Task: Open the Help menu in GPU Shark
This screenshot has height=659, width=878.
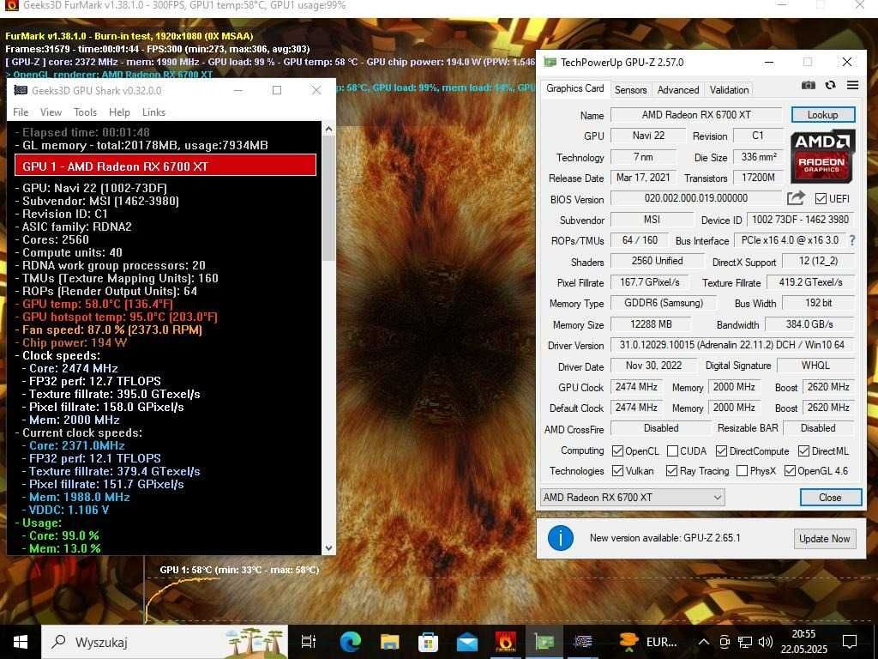Action: (119, 112)
